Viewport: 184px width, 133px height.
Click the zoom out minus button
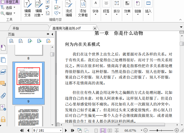[145, 130]
